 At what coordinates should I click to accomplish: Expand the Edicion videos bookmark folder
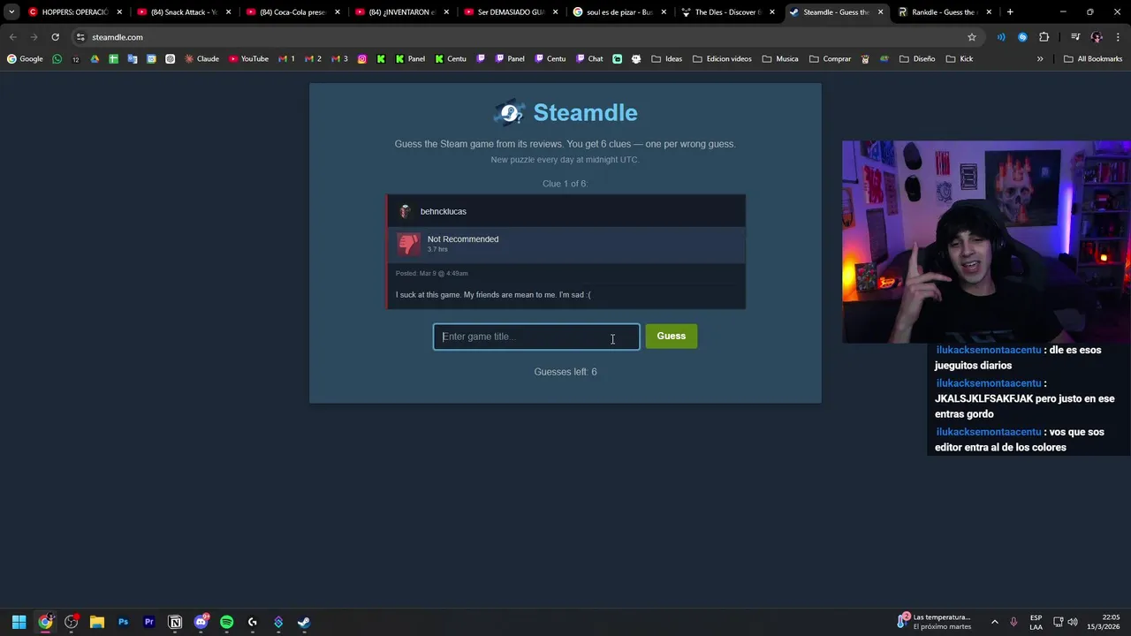(722, 59)
